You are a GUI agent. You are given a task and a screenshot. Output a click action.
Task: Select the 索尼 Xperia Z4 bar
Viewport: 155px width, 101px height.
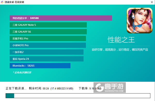click(47, 59)
